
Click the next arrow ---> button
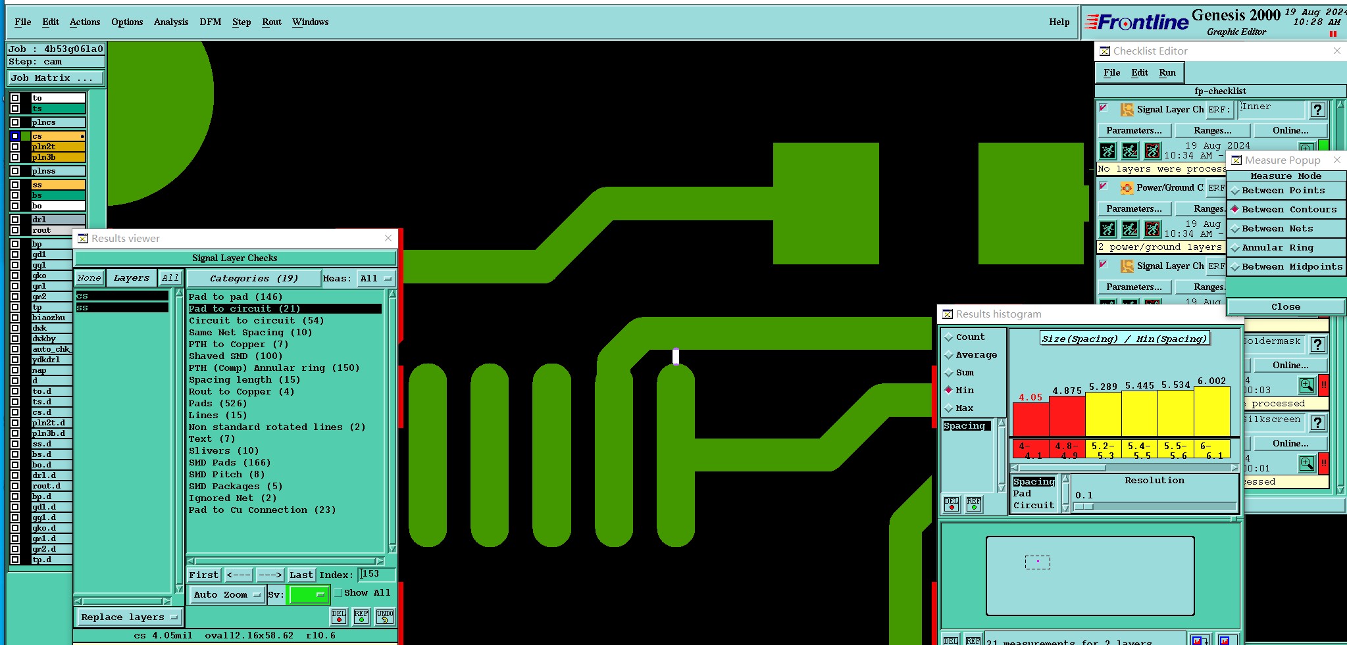pyautogui.click(x=270, y=575)
